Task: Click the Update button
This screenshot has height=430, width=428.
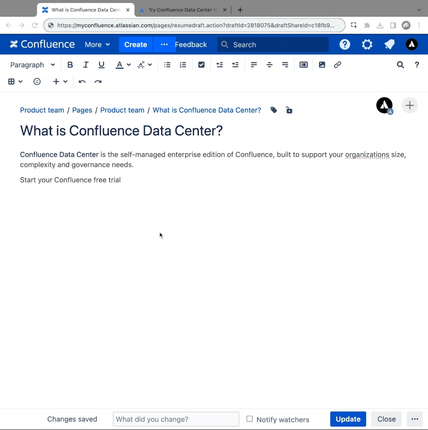Action: (348, 419)
